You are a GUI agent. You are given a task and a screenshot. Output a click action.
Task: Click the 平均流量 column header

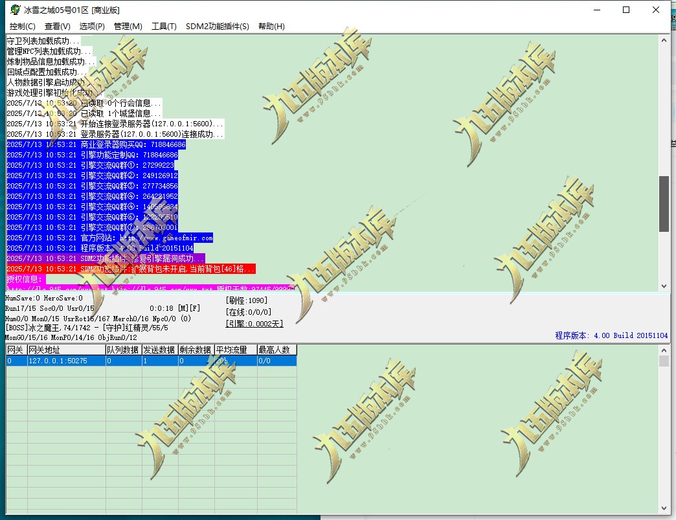(236, 350)
